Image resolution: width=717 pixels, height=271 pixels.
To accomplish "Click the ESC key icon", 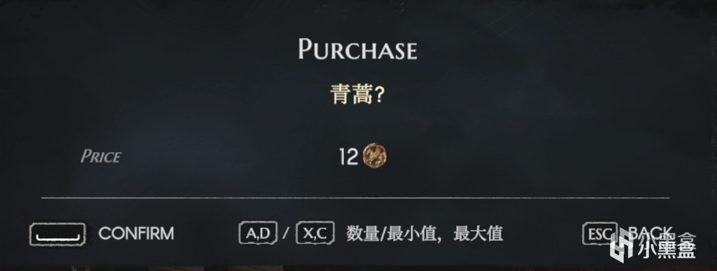I will coord(600,233).
